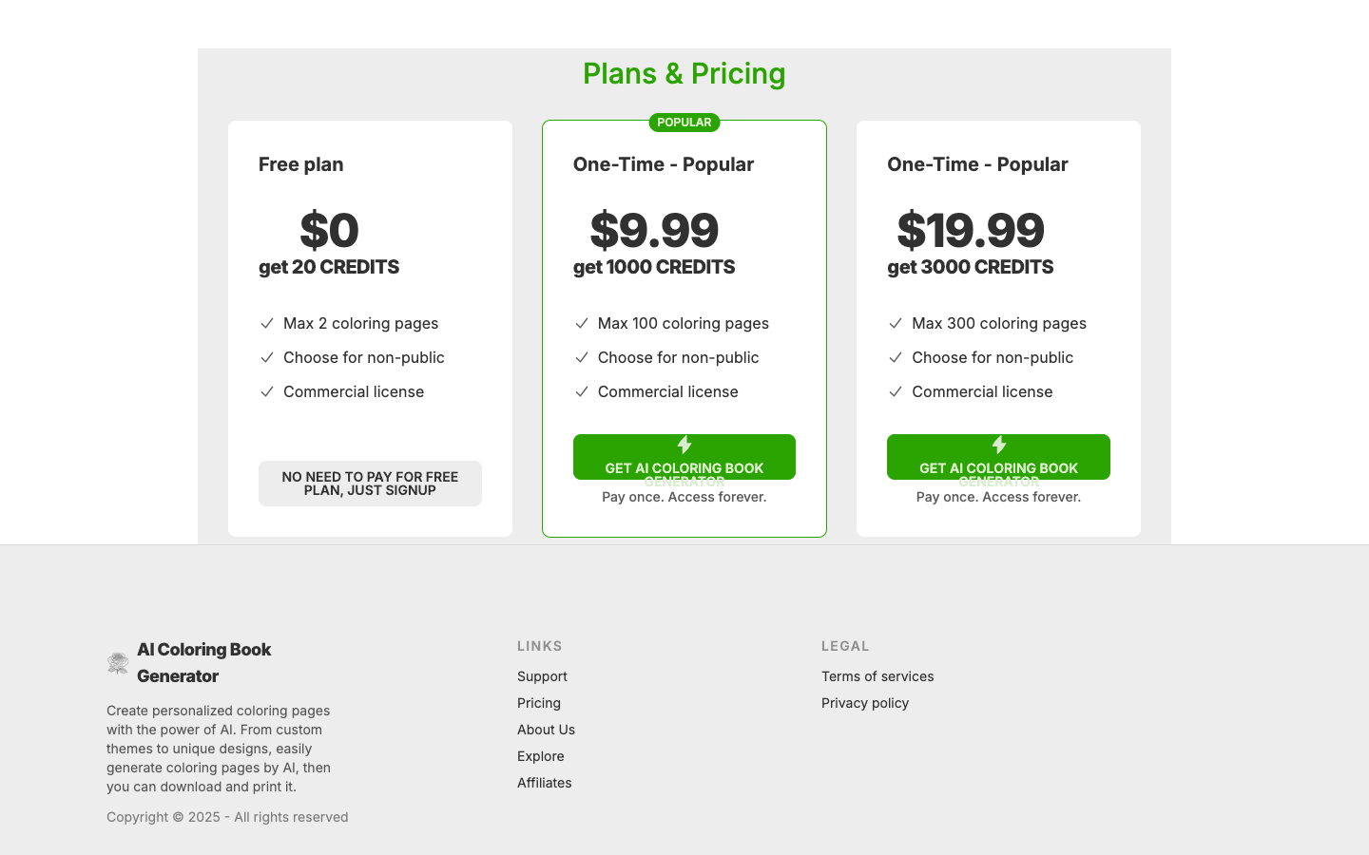Click checkmark next to Commercial license in Free plan
Viewport: 1369px width, 855px height.
267,392
